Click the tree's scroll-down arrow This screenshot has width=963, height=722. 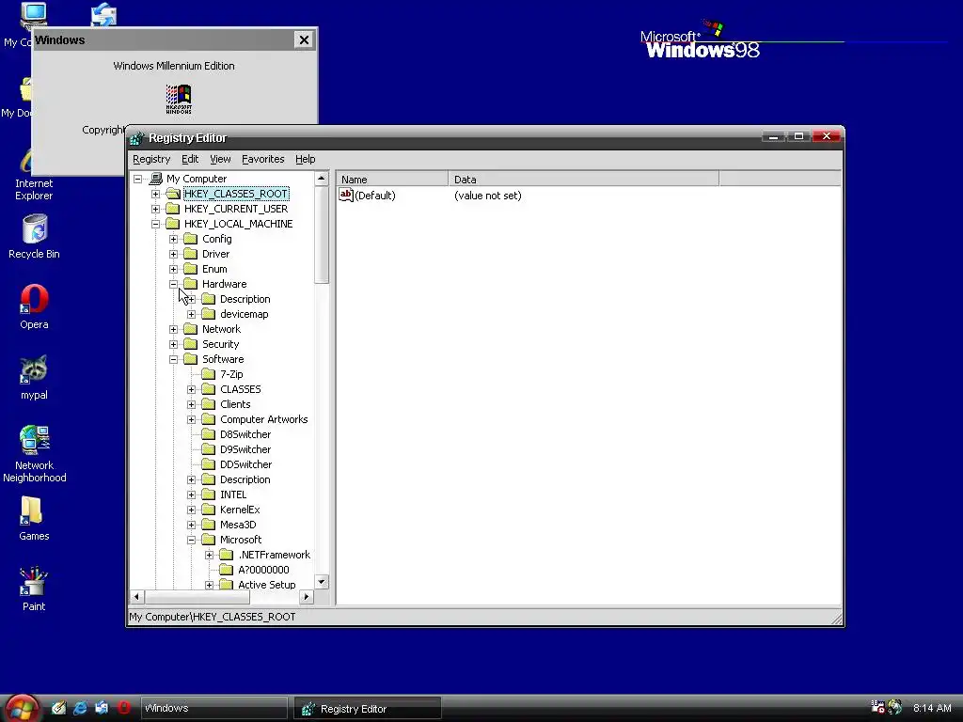322,581
